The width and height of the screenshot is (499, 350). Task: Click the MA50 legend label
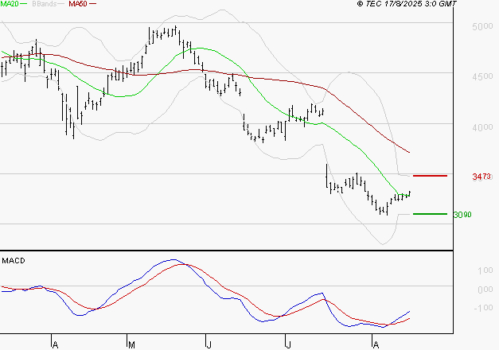click(78, 5)
